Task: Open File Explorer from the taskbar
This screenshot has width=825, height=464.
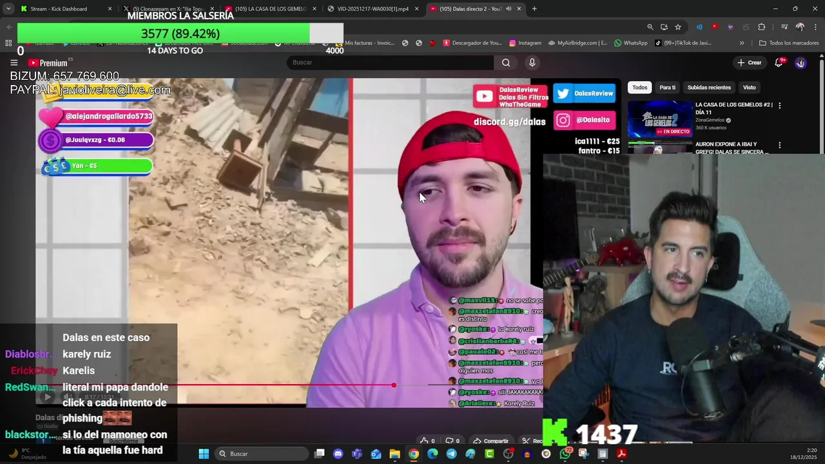Action: pyautogui.click(x=394, y=454)
